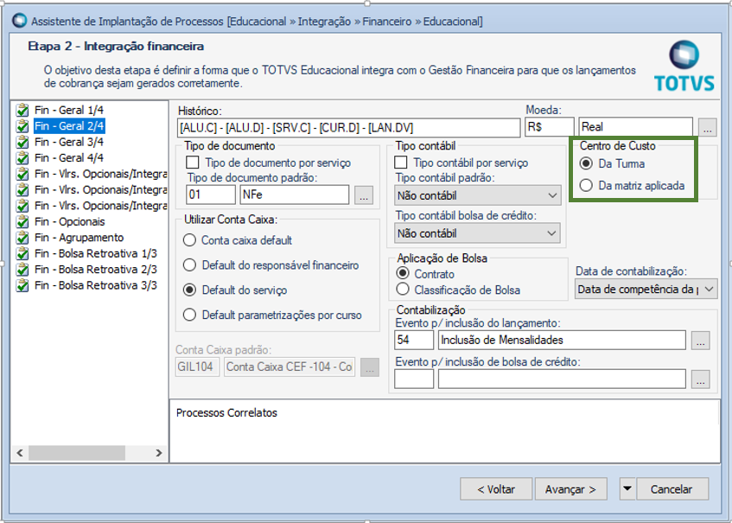This screenshot has height=523, width=732.
Task: Open Tipo de documento padrão lookup button
Action: point(364,195)
